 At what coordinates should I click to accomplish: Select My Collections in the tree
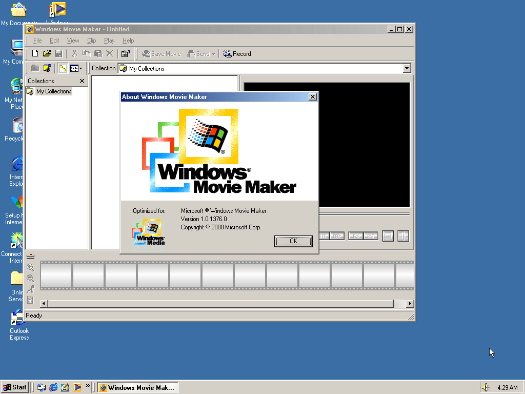(53, 91)
